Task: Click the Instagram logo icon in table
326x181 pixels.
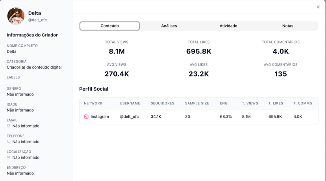Action: 86,117
